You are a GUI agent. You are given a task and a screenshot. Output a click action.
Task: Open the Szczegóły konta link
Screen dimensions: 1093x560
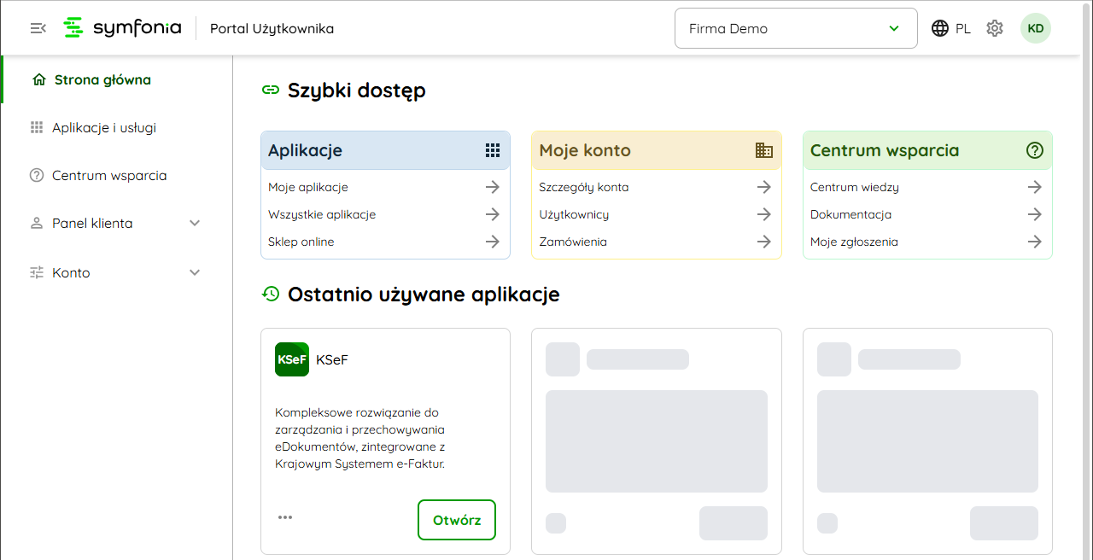(x=584, y=187)
